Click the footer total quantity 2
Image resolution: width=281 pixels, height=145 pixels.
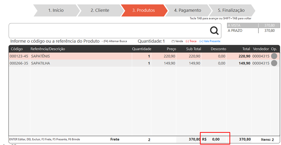149,140
